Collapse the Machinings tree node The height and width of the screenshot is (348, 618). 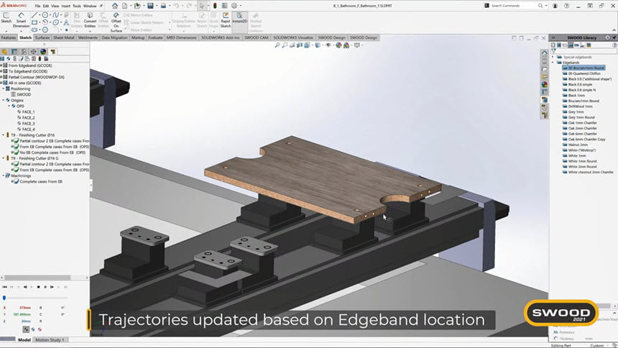click(4, 175)
